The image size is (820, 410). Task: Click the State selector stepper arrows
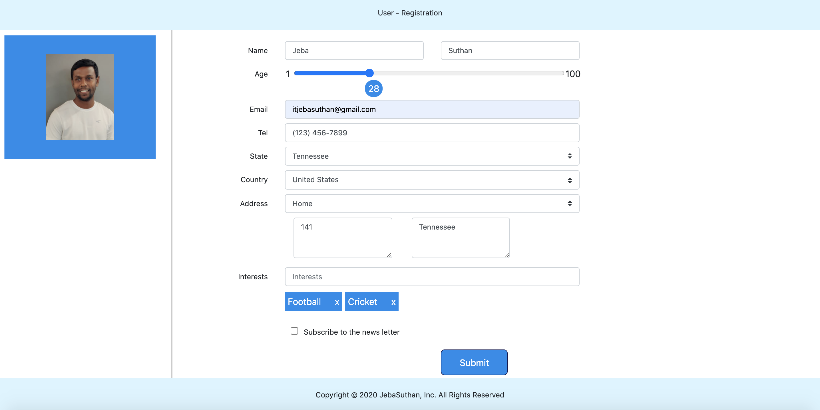[x=570, y=156]
